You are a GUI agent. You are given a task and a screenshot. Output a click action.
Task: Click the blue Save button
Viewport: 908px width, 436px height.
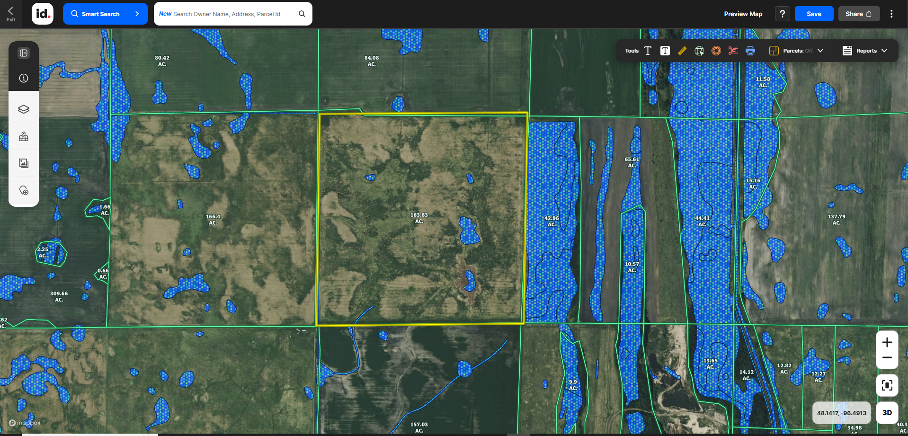814,14
